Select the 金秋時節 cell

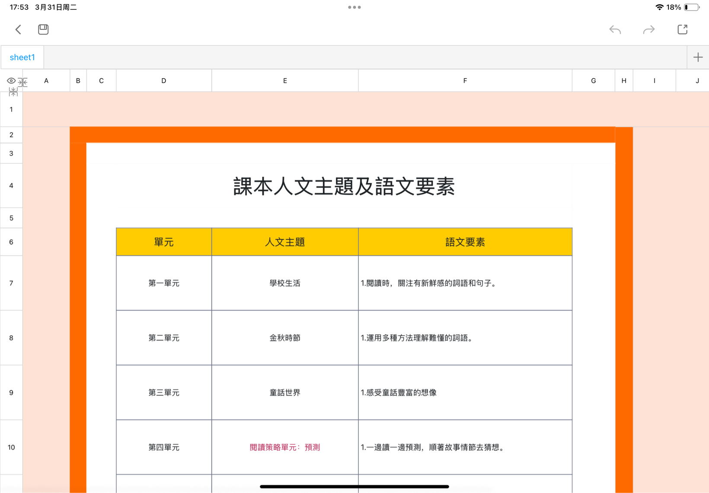click(285, 338)
